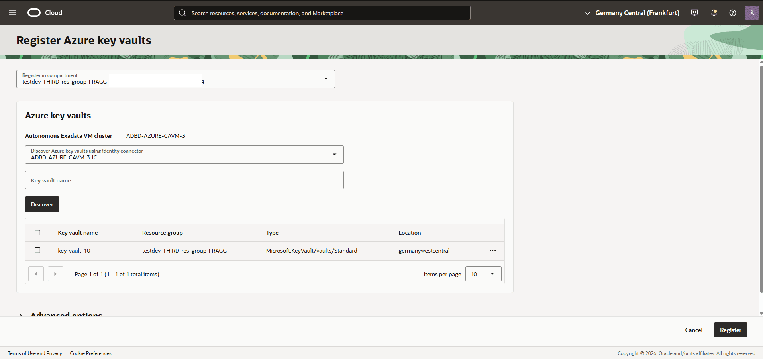The image size is (763, 359).
Task: Click the testdev-THIRD-res-group-FRAGG resource group cell
Action: click(184, 251)
